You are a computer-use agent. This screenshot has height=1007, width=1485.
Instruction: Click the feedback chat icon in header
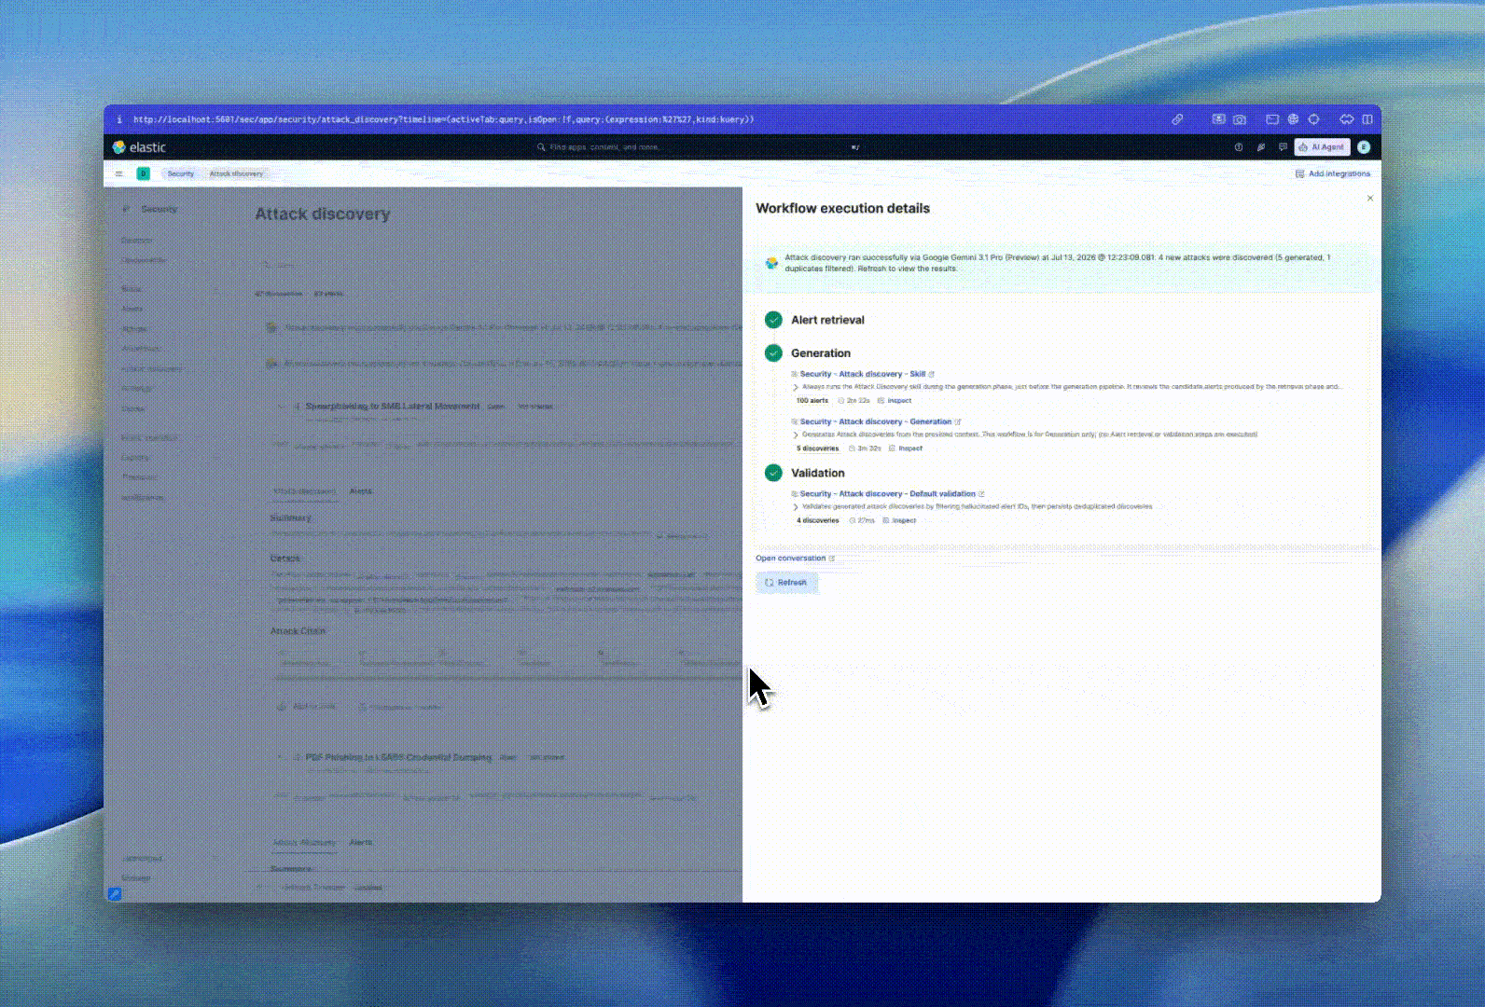point(1283,147)
